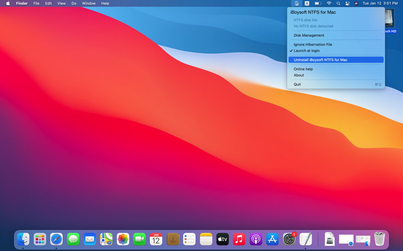Viewport: 403px width, 251px height.
Task: Choose Disk Management from the menu
Action: pos(309,35)
